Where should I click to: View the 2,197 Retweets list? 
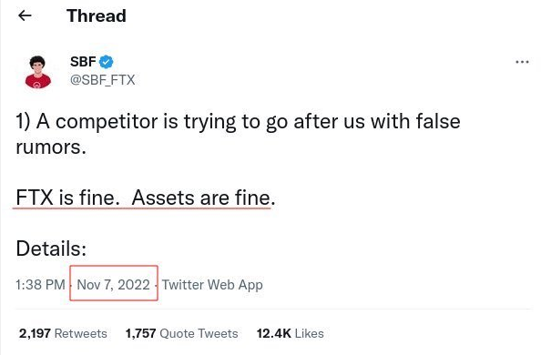[x=63, y=333]
